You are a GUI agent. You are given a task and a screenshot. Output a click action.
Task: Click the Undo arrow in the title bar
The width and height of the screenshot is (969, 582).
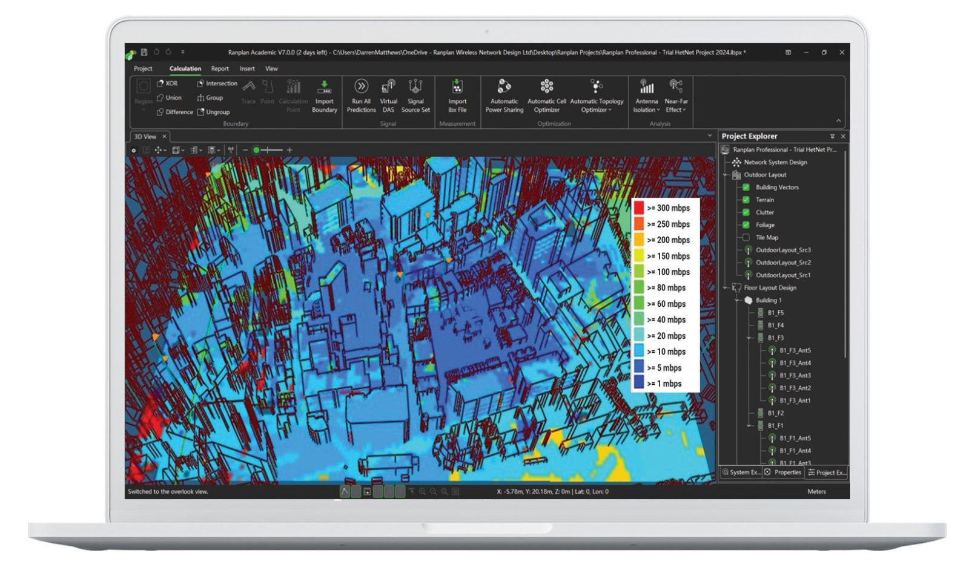pos(156,53)
